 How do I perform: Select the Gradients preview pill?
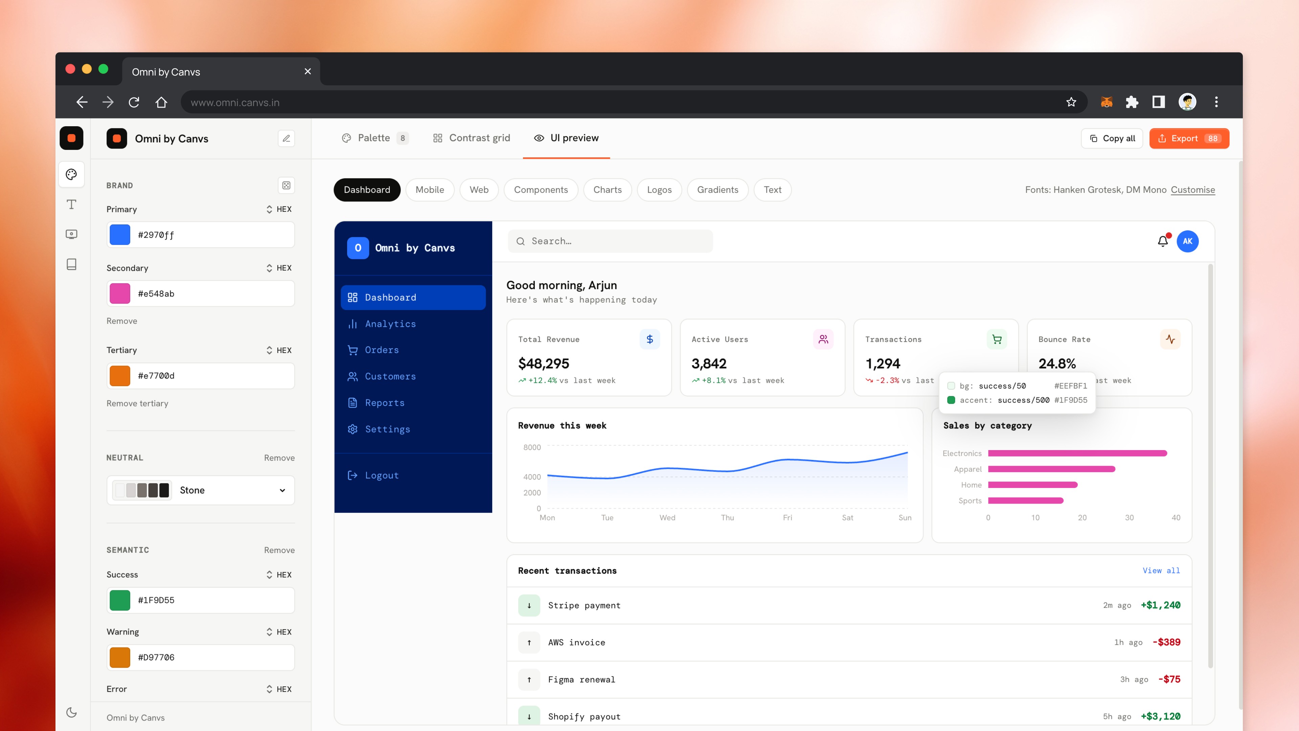point(717,190)
